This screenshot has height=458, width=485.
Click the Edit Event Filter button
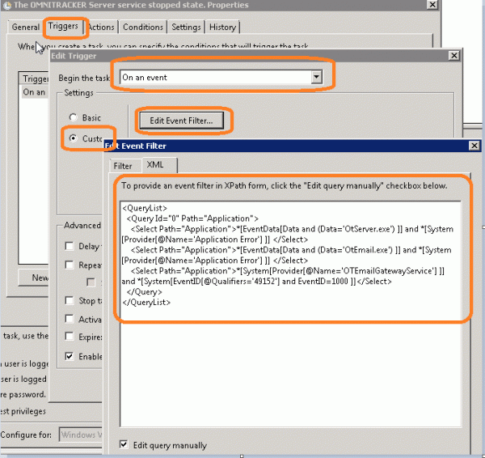pos(181,121)
